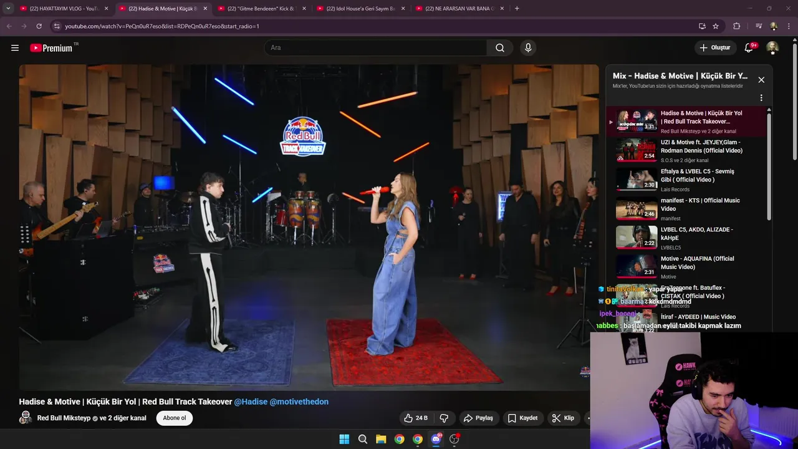This screenshot has height=449, width=798.
Task: Share the video via Paylaş
Action: pyautogui.click(x=478, y=418)
